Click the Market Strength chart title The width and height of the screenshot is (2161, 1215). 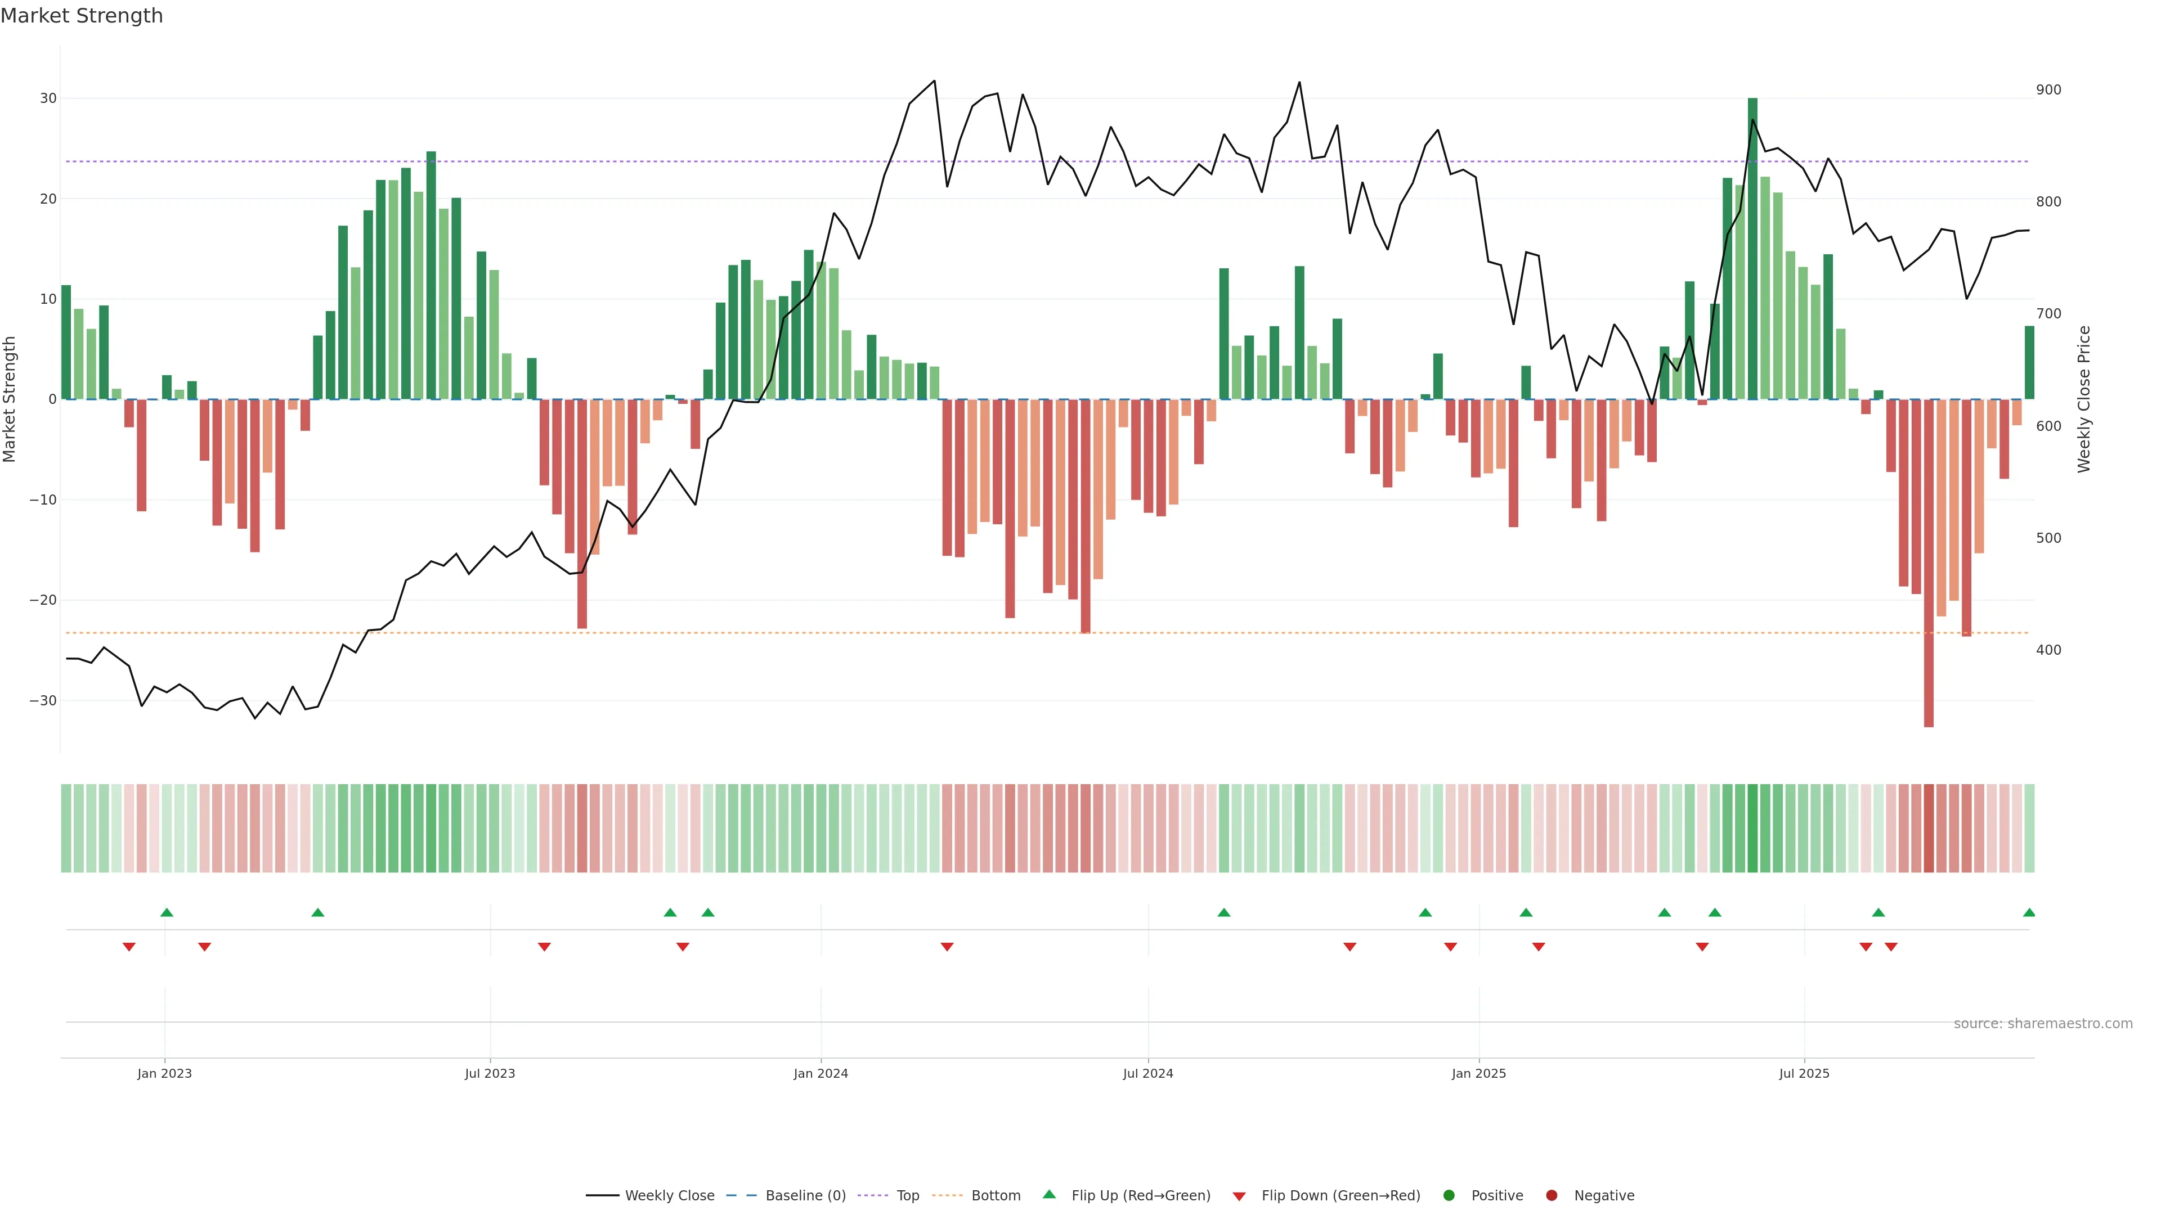pyautogui.click(x=82, y=16)
